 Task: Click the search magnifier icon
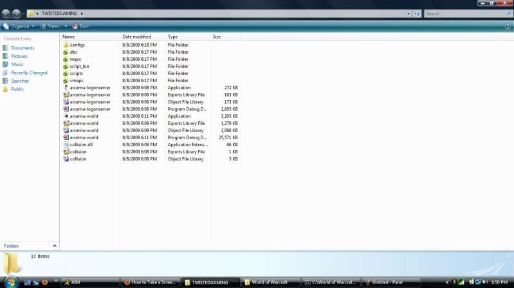pyautogui.click(x=509, y=13)
